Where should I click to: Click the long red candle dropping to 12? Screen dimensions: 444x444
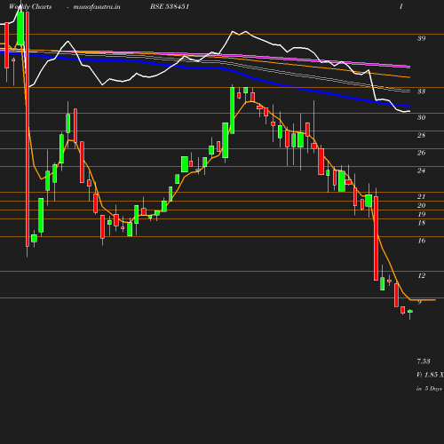(376, 238)
